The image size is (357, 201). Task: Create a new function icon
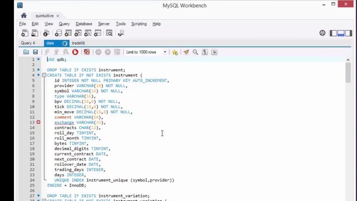point(98,33)
